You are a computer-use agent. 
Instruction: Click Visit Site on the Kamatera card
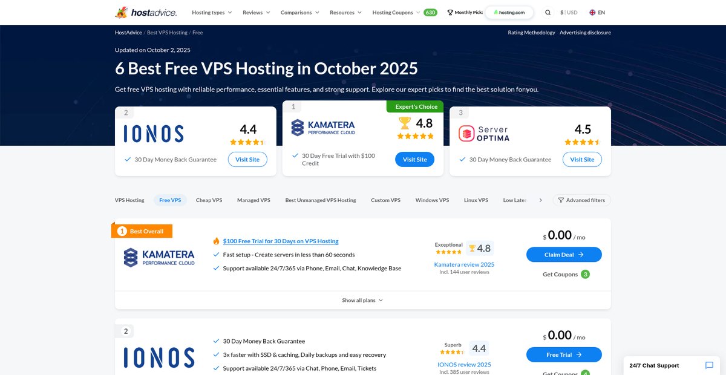[415, 160]
